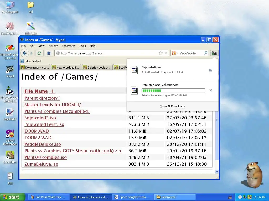Open Rkill text file on desktop
The width and height of the screenshot is (269, 201).
pos(10,179)
